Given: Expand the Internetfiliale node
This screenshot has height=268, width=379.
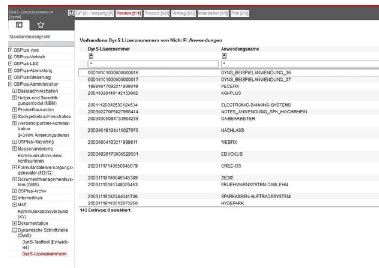Looking at the screenshot, I should pyautogui.click(x=14, y=198).
